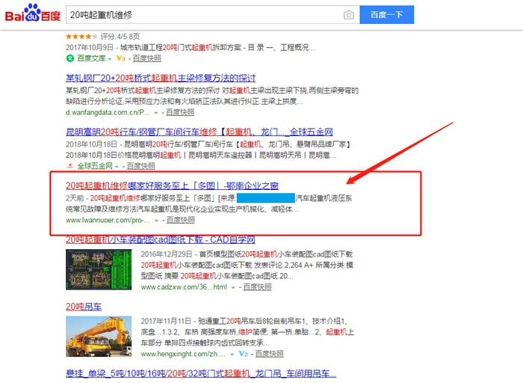Open 20吨起重机维修哪家好服务至上 result
Viewport: 523px width, 383px height.
(172, 186)
